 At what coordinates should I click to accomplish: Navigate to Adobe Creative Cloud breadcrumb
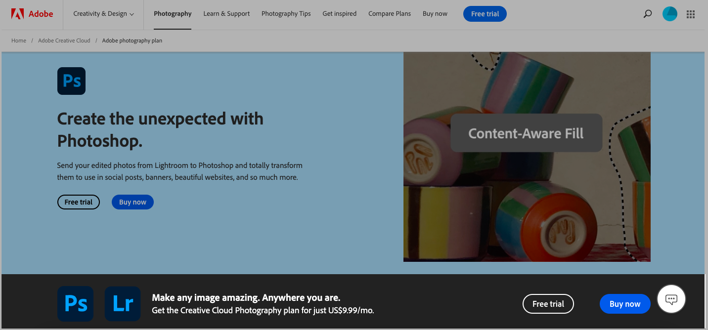(64, 41)
